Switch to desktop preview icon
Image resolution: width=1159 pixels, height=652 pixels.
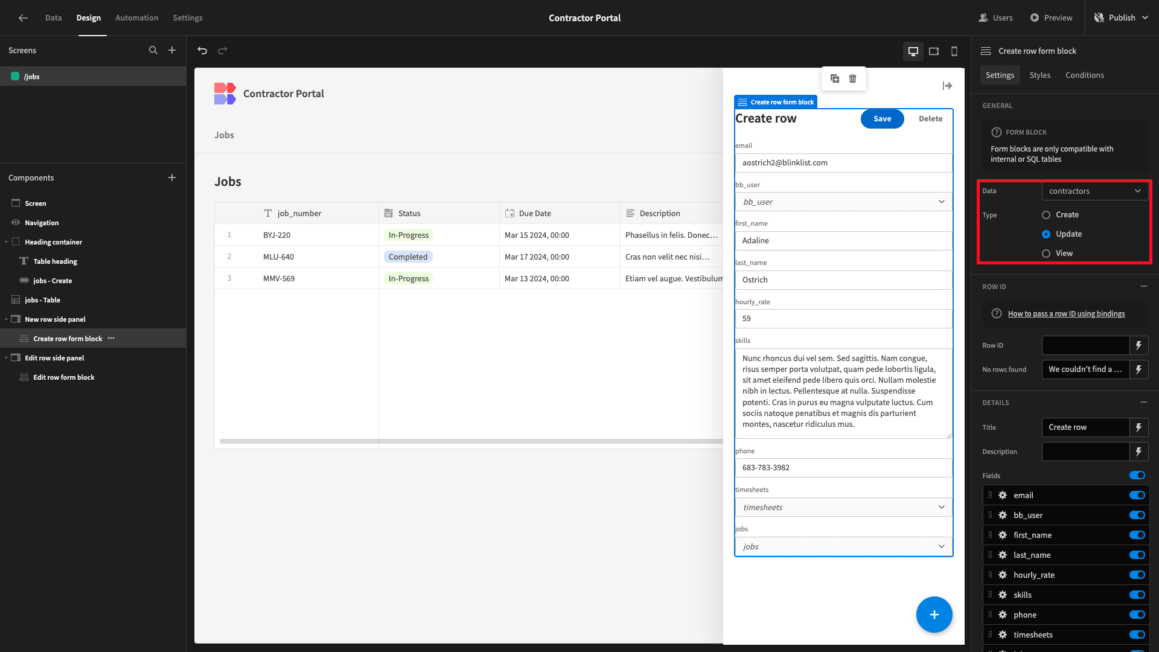tap(913, 51)
